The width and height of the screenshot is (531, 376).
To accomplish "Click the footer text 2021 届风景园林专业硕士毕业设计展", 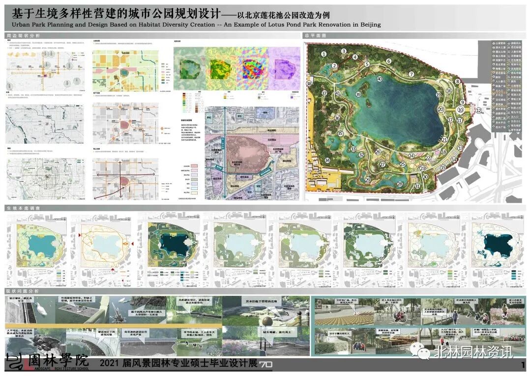I will tap(178, 364).
